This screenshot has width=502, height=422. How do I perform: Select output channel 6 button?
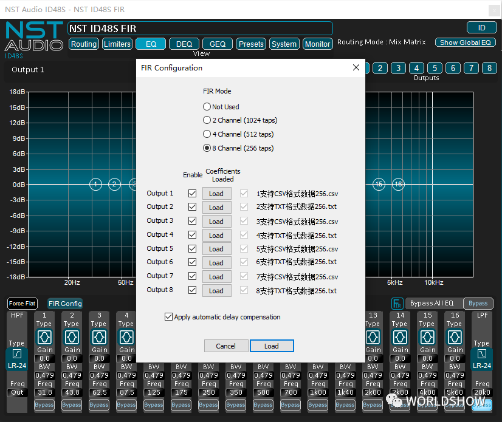(453, 68)
